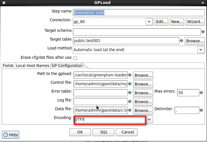Click the Data file path field
This screenshot has height=142, width=207.
101,110
